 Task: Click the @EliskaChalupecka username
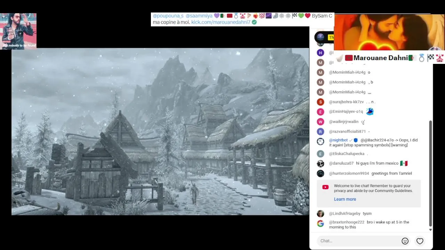347,154
